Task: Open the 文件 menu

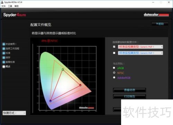Action: [3, 6]
